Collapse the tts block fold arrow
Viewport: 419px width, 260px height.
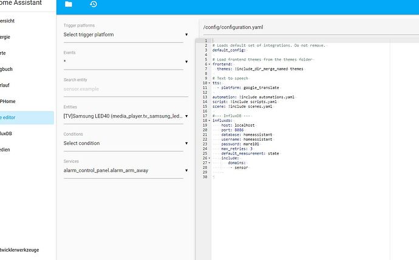click(x=209, y=83)
